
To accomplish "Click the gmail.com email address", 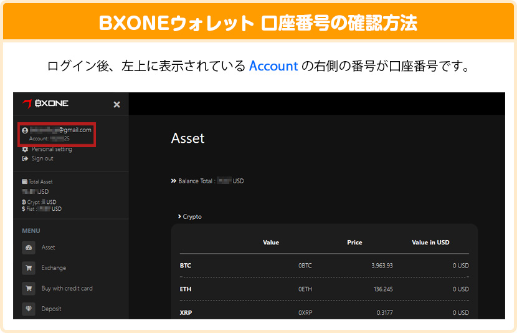I will pyautogui.click(x=60, y=130).
